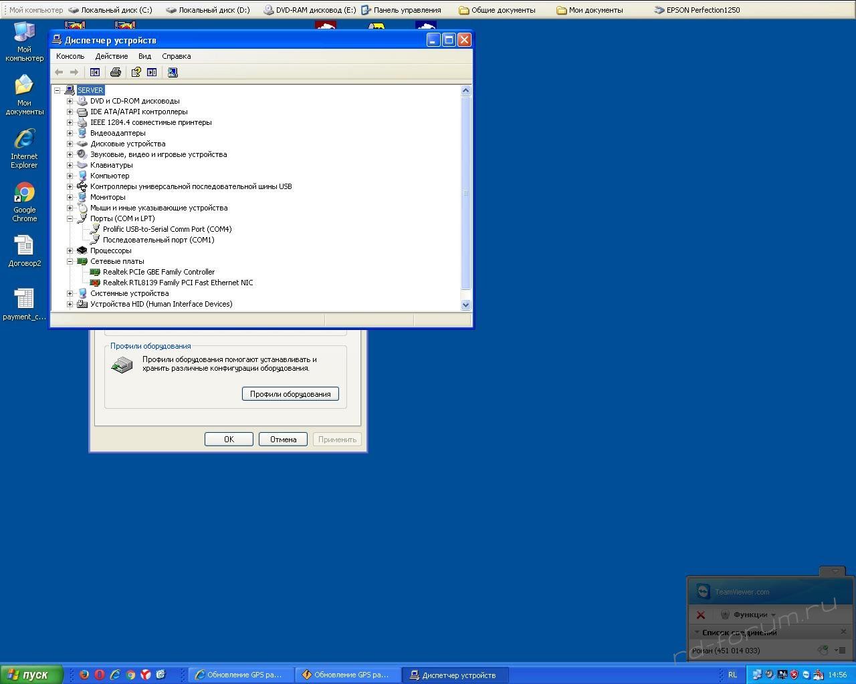
Task: Collapse the Порты (COM и LPT) branch
Action: [70, 218]
